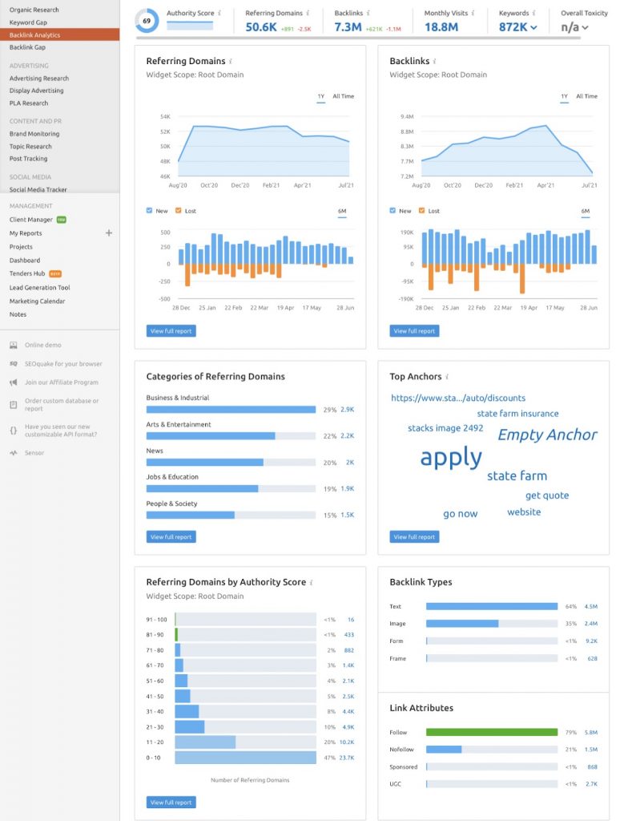Click the Tenders Hub beta badge
The width and height of the screenshot is (624, 821).
[x=55, y=274]
